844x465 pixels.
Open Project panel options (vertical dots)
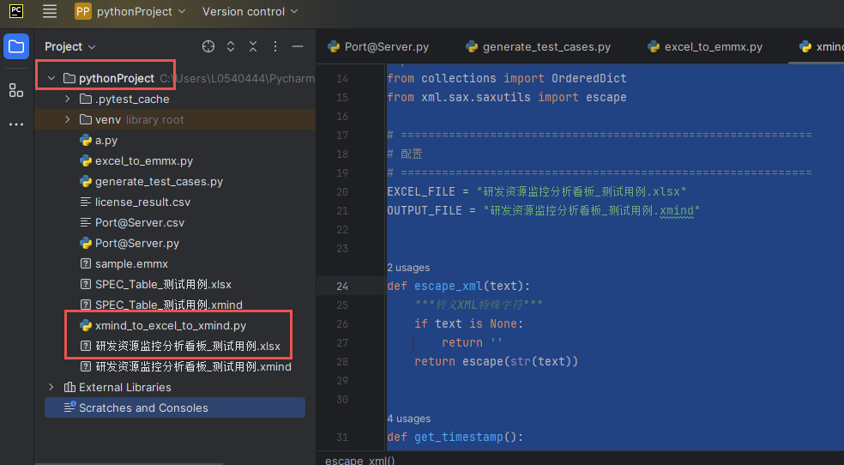[x=275, y=47]
